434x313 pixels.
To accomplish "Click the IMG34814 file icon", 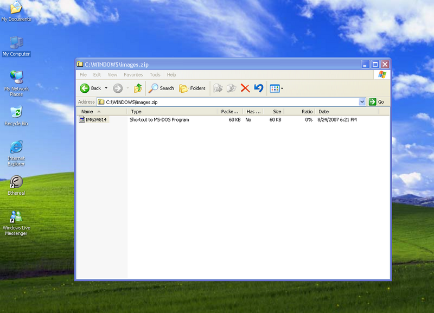I will click(x=82, y=119).
